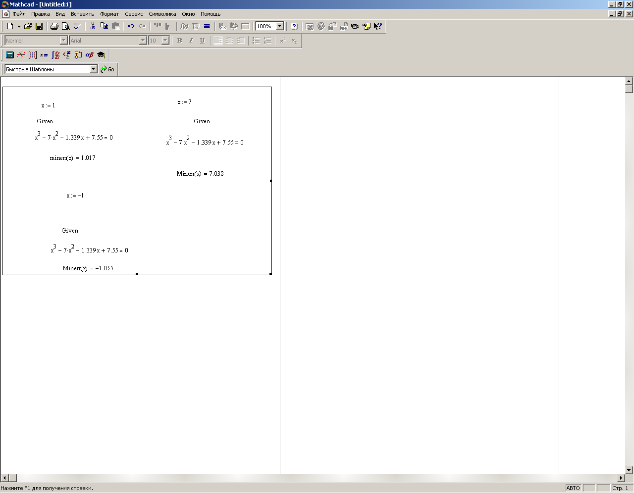Image resolution: width=634 pixels, height=494 pixels.
Task: Create a new worksheet with New icon
Action: (10, 26)
